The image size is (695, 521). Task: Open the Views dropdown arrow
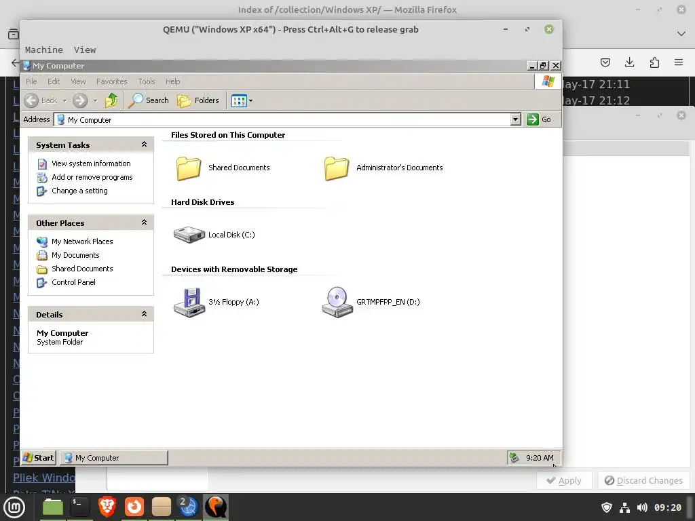[251, 101]
